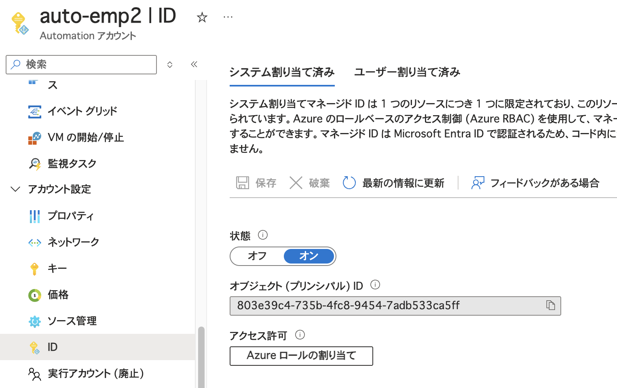Select キー under アカウント設定
617x388 pixels.
(57, 268)
